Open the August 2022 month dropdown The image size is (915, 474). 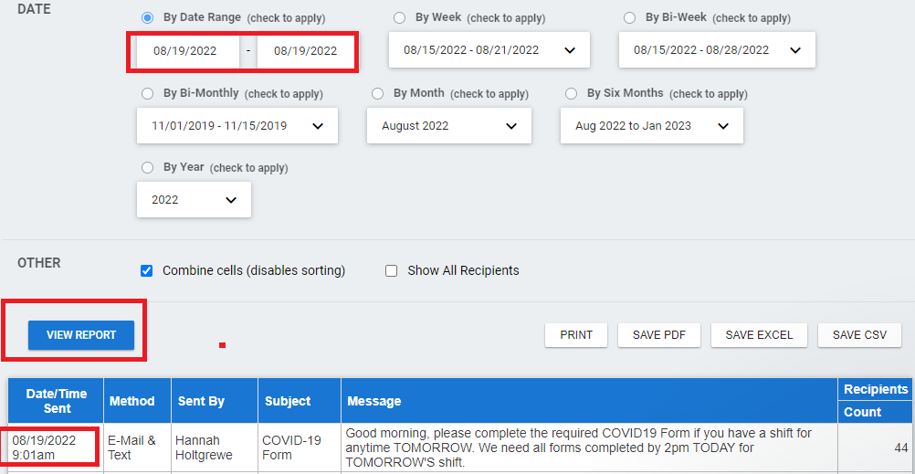(449, 125)
